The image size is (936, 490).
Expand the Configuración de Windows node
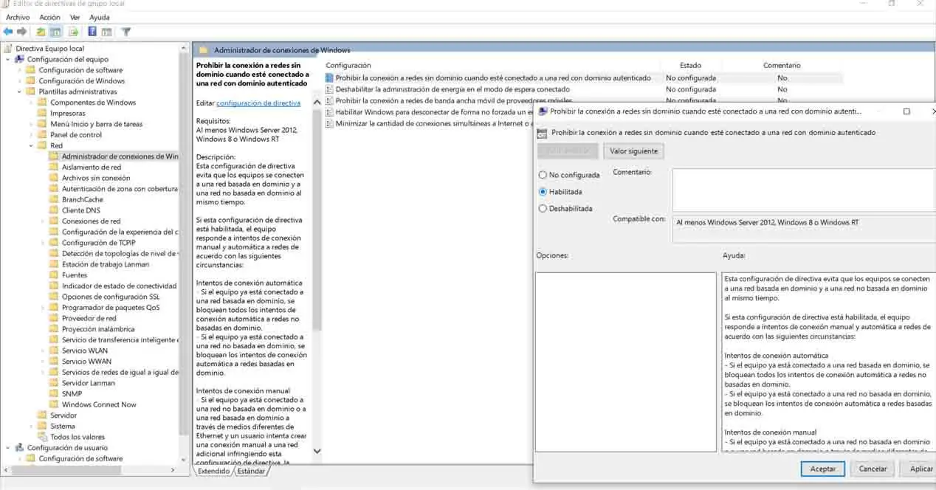19,81
